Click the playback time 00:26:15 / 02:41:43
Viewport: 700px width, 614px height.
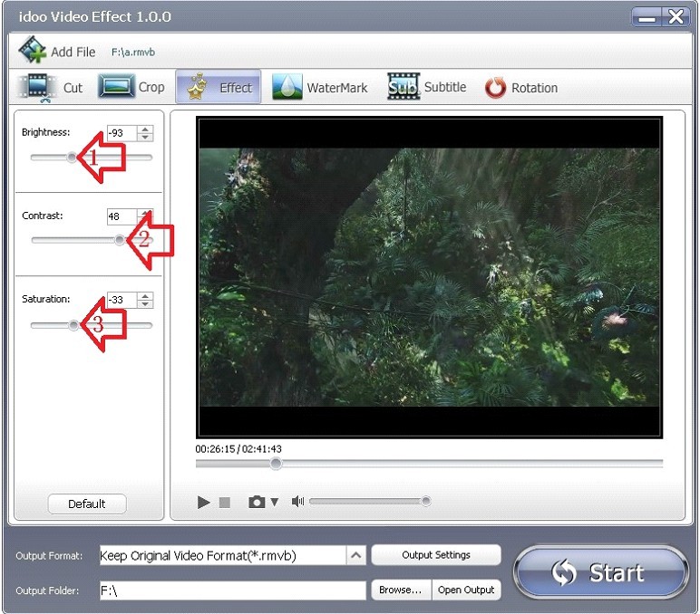pos(238,448)
